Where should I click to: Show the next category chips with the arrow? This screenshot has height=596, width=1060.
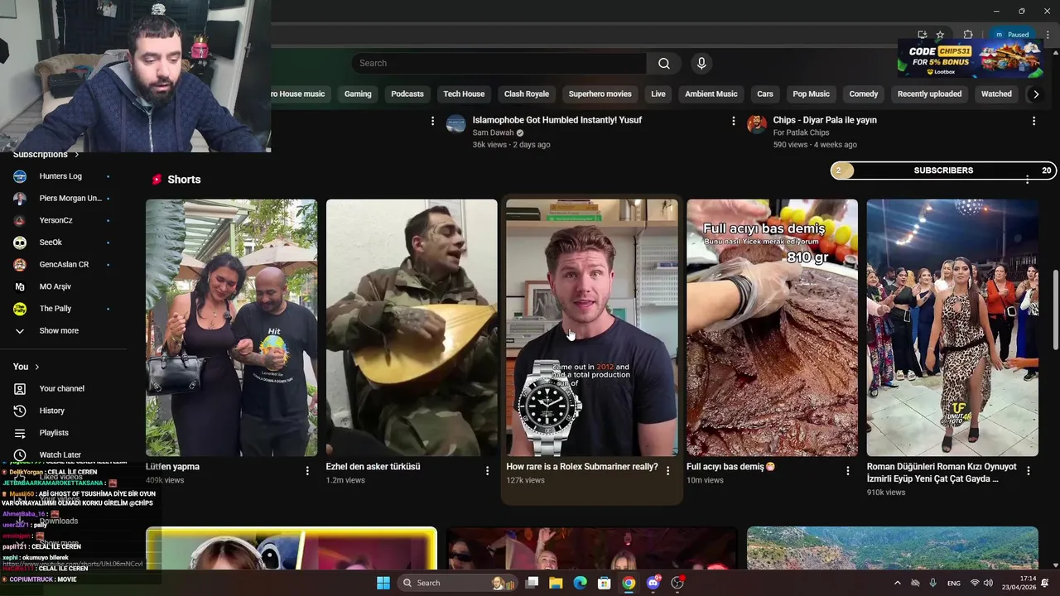coord(1035,94)
